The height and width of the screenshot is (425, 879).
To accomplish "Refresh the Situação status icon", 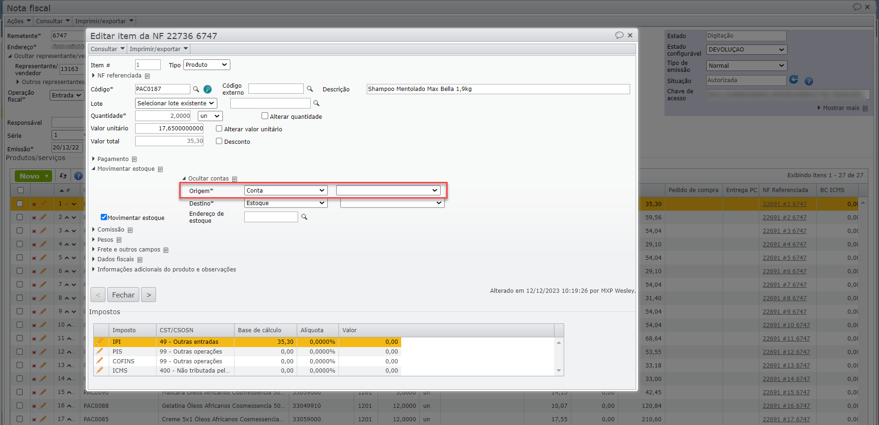I will click(x=794, y=80).
